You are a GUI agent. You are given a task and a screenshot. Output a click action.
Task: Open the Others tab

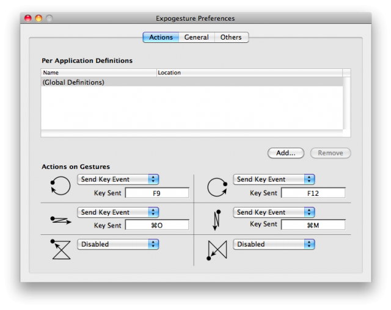point(231,37)
